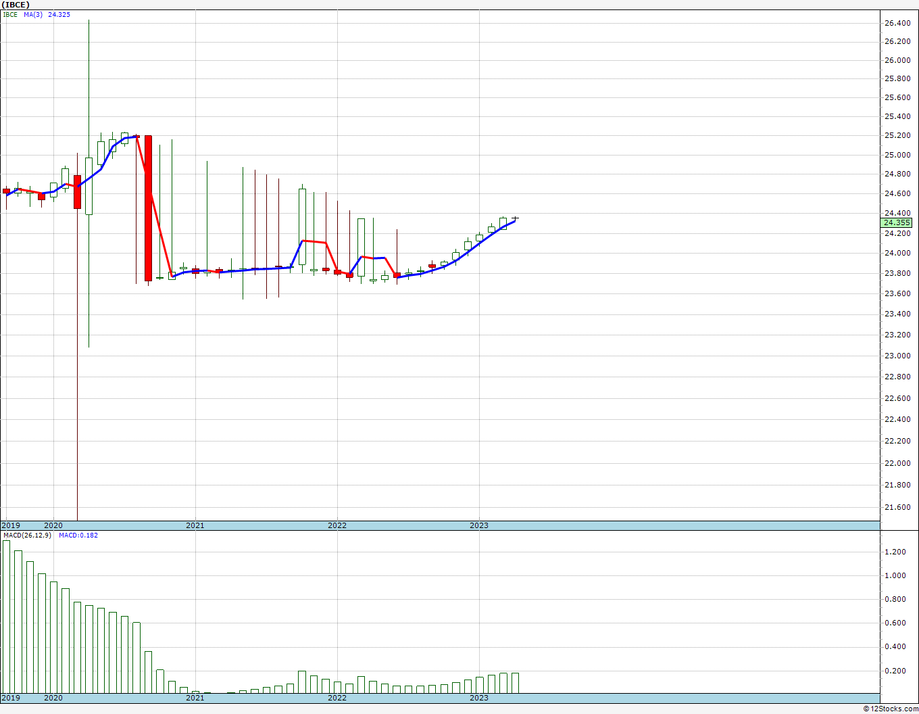Click the 24.600 price axis label
This screenshot has height=714, width=919.
click(x=897, y=193)
